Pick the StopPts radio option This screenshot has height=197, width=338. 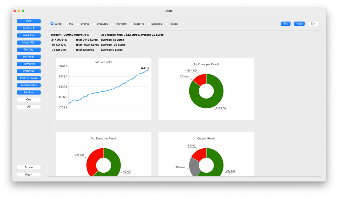[131, 24]
